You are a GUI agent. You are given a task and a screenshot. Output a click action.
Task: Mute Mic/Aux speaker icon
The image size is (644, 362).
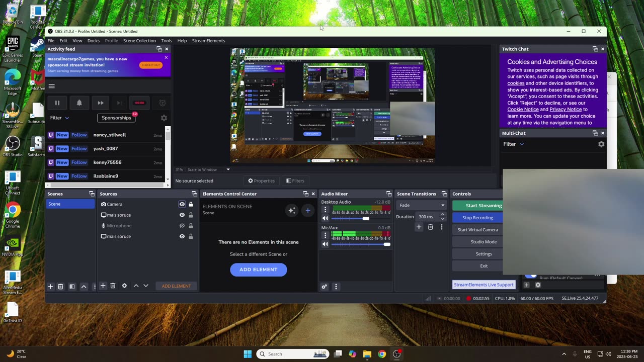(x=325, y=244)
